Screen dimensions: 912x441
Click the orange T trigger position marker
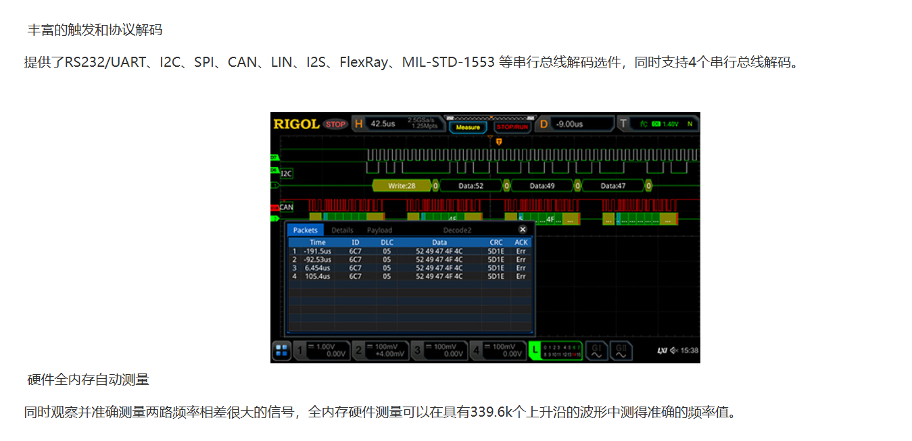pyautogui.click(x=499, y=142)
